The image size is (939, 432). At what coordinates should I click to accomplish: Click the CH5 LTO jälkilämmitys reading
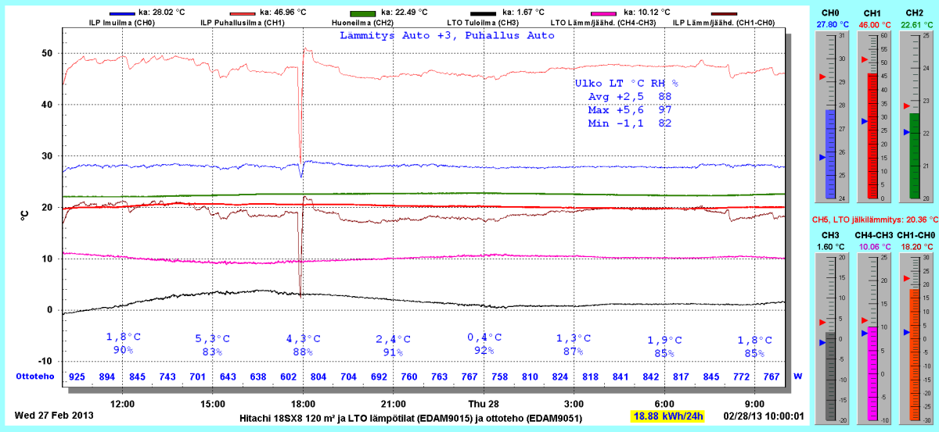point(873,220)
